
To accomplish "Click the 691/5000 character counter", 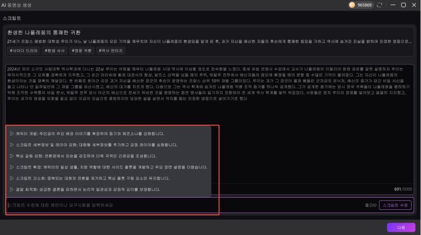I will [403, 189].
